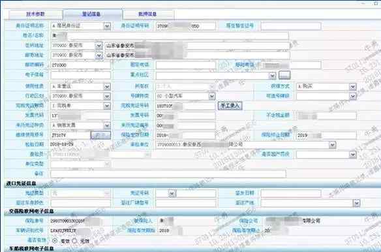
Task: Click the button beside the JT21TV field
Action: pyautogui.click(x=100, y=135)
